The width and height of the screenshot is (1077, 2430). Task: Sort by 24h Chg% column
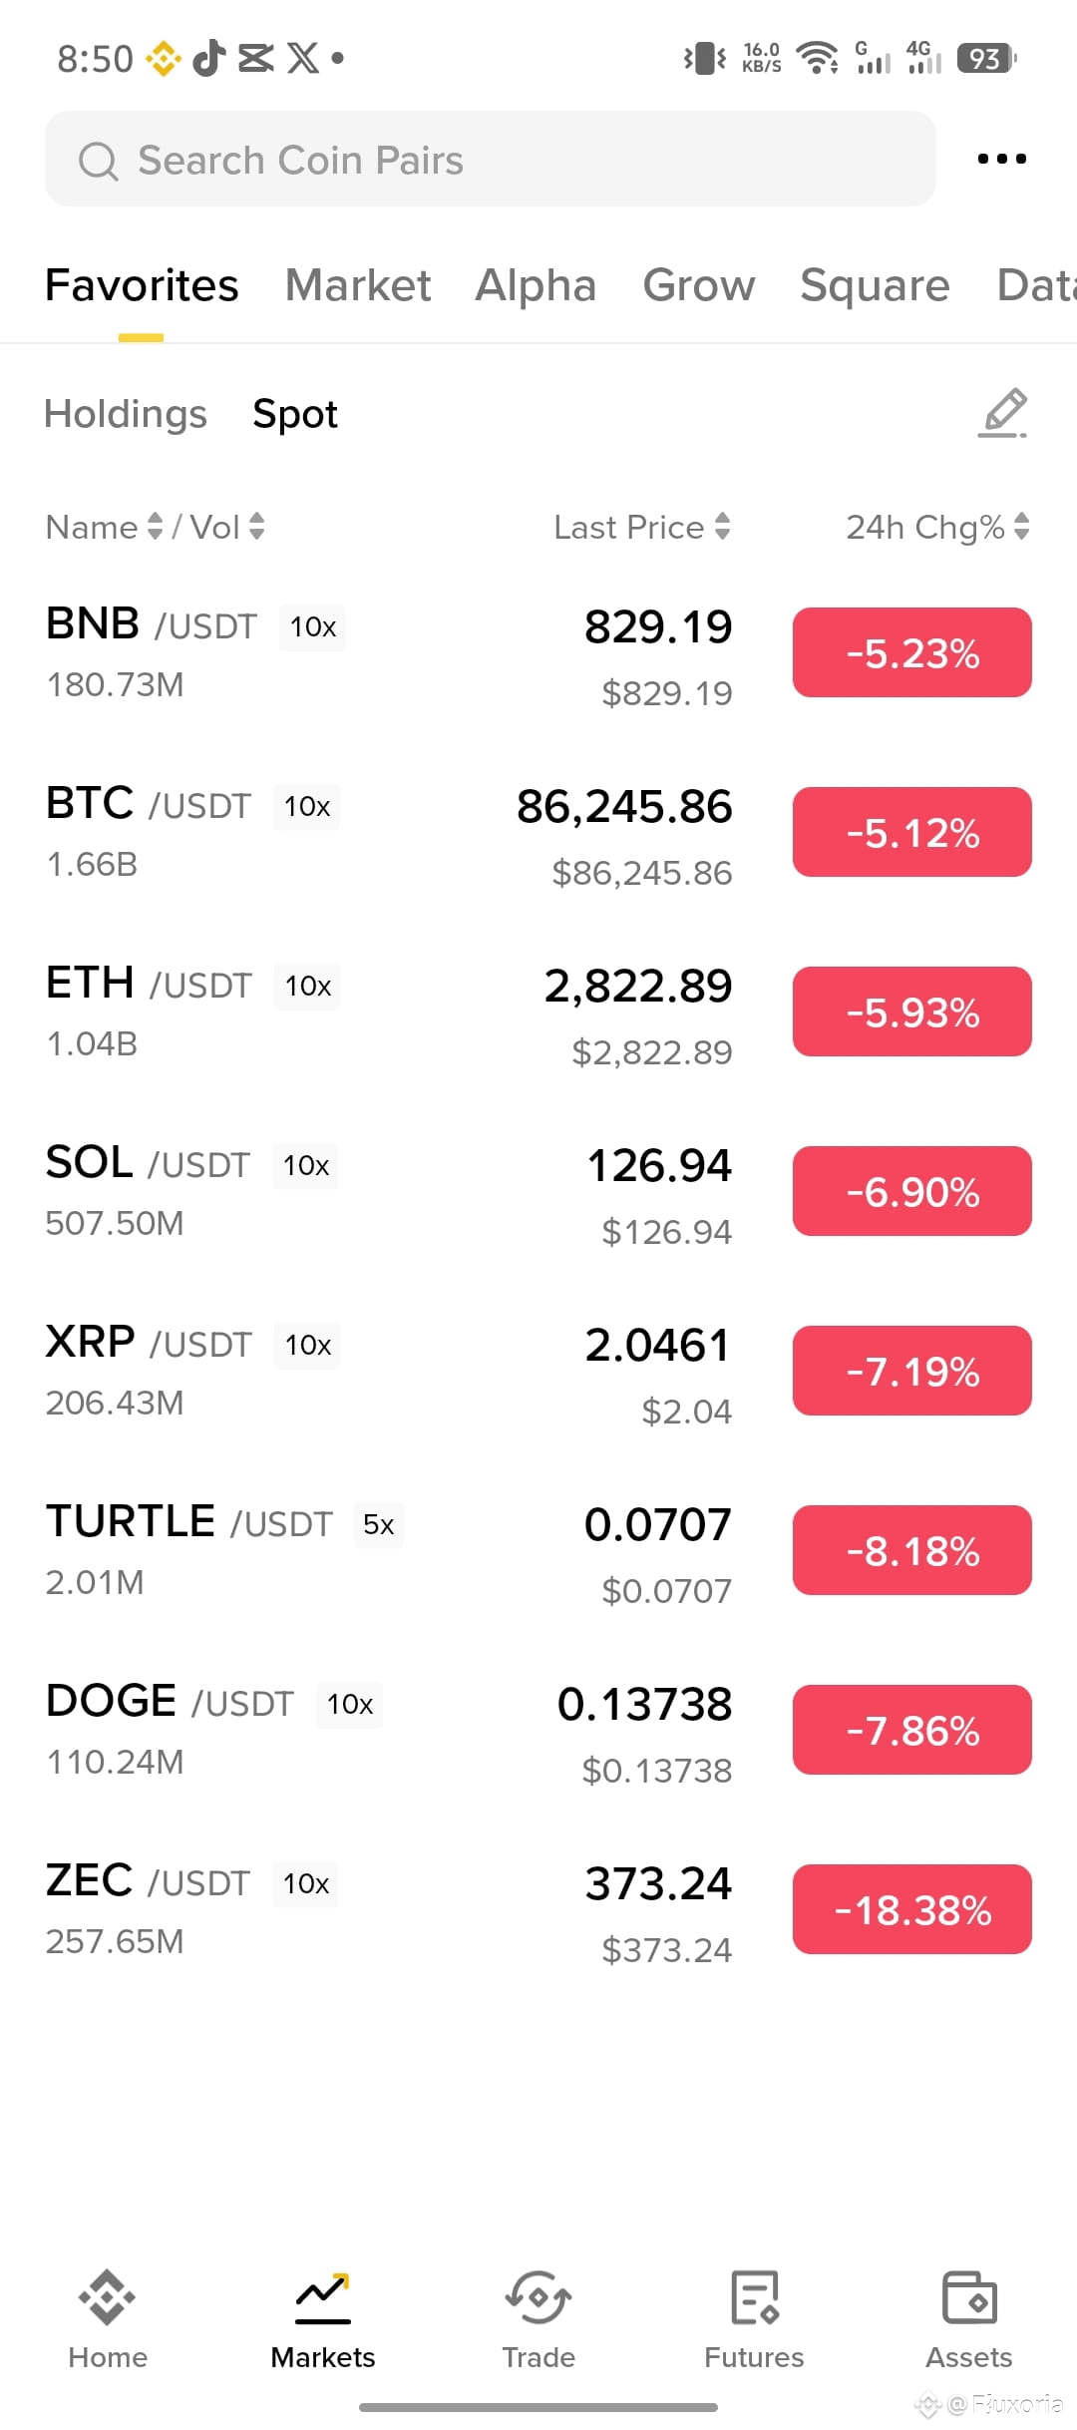pyautogui.click(x=937, y=527)
